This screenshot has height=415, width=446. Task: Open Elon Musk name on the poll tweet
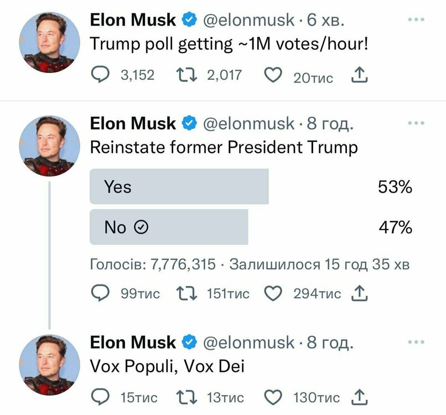click(x=133, y=123)
